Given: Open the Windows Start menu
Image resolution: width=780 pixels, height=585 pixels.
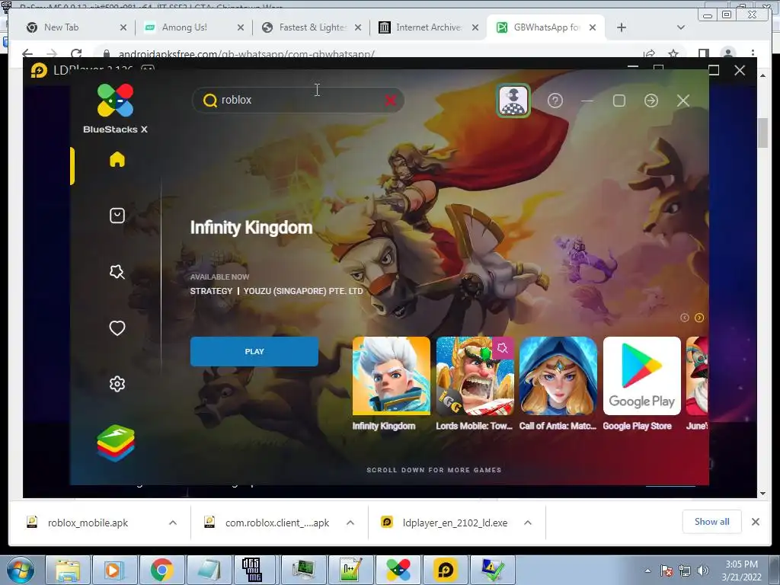Looking at the screenshot, I should tap(21, 570).
